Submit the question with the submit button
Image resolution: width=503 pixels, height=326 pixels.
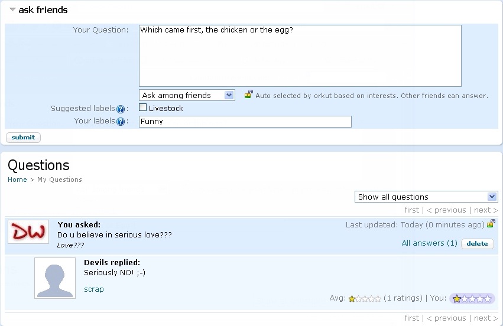pyautogui.click(x=23, y=138)
